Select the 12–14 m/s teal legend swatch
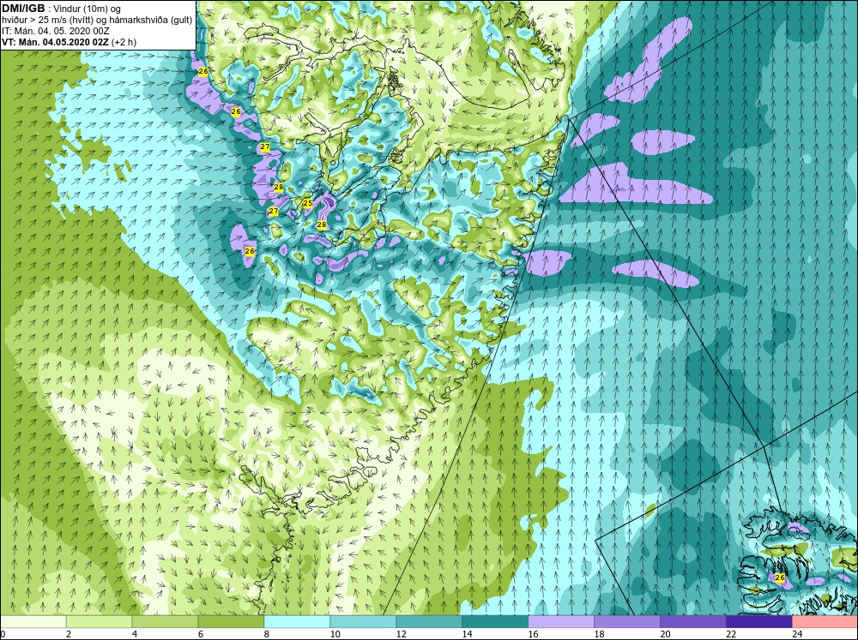Viewport: 858px width, 640px height. click(x=428, y=622)
